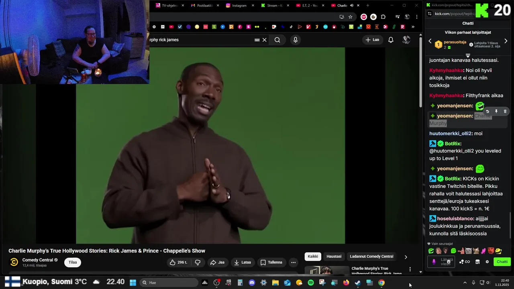
Task: Delete the yeomanjensen Charlie Murphy message
Action: [505, 112]
